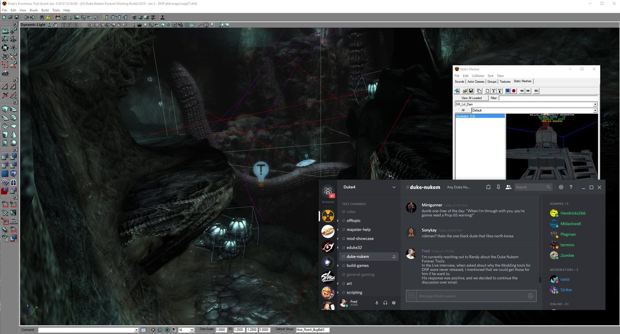Toggle realtime preview joystick icon in viewport toolbar

[x=49, y=25]
